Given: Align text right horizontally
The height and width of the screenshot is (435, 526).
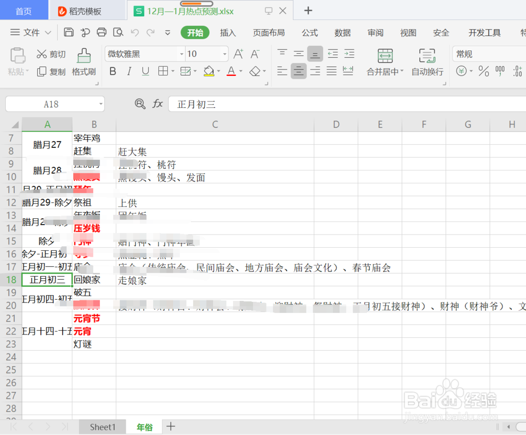Looking at the screenshot, I should pyautogui.click(x=315, y=71).
